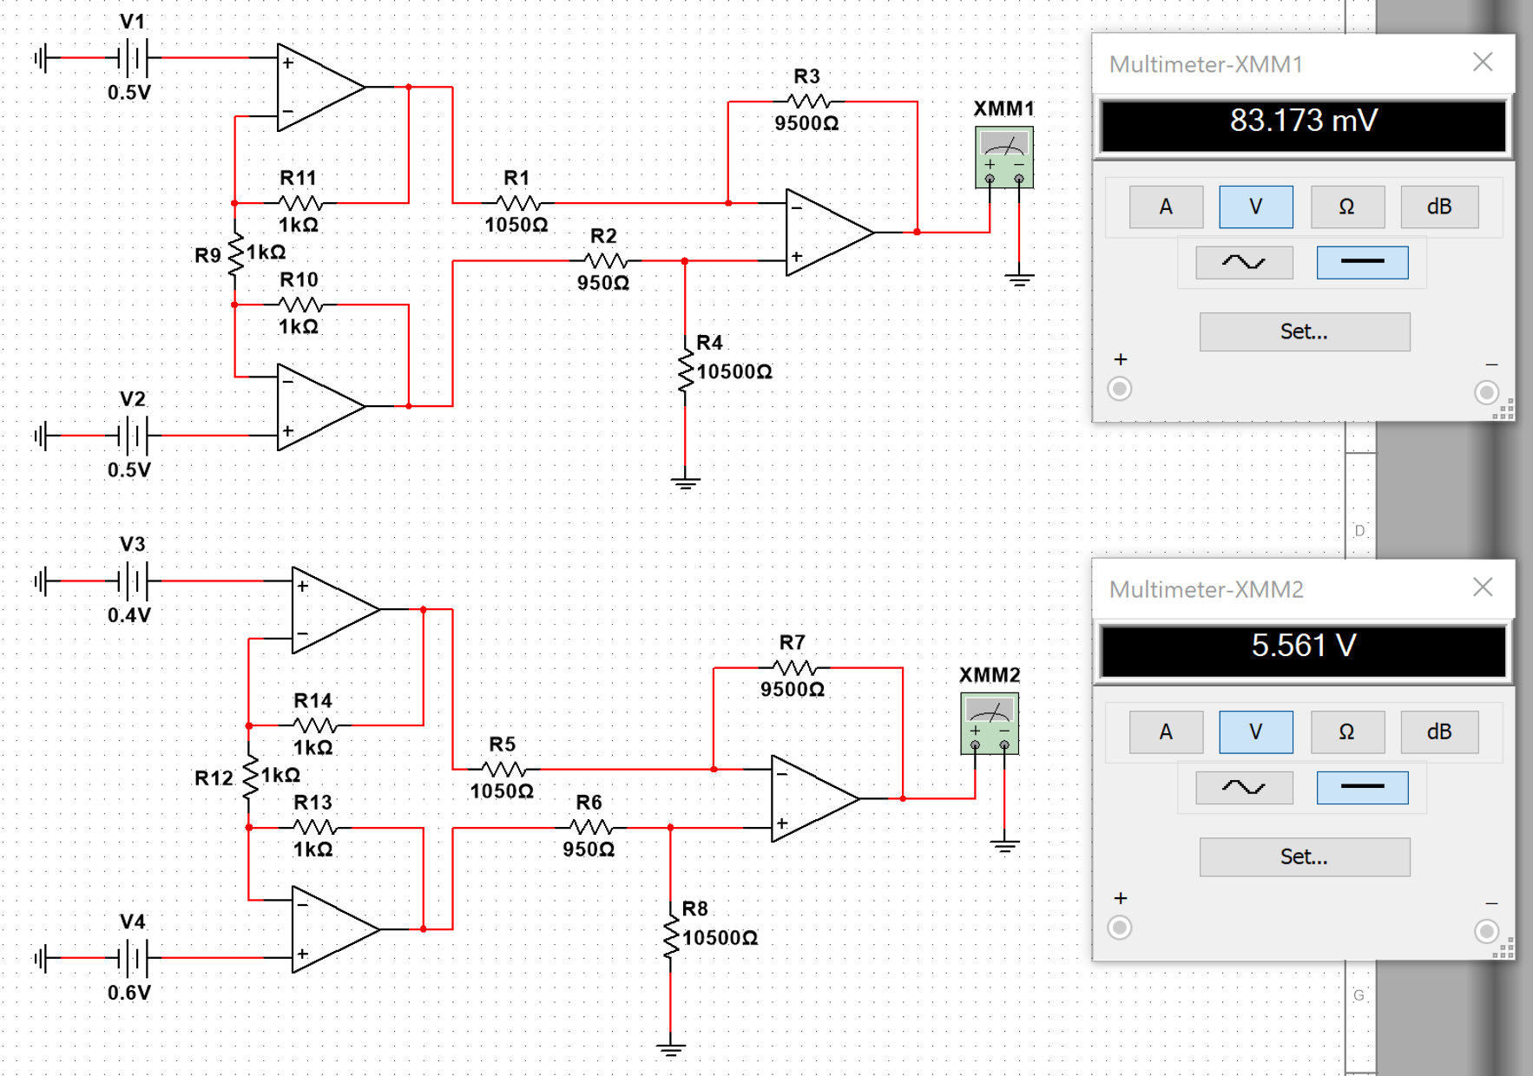This screenshot has width=1533, height=1076.
Task: Click the XMM2 multimeter instrument icon
Action: coord(989,724)
